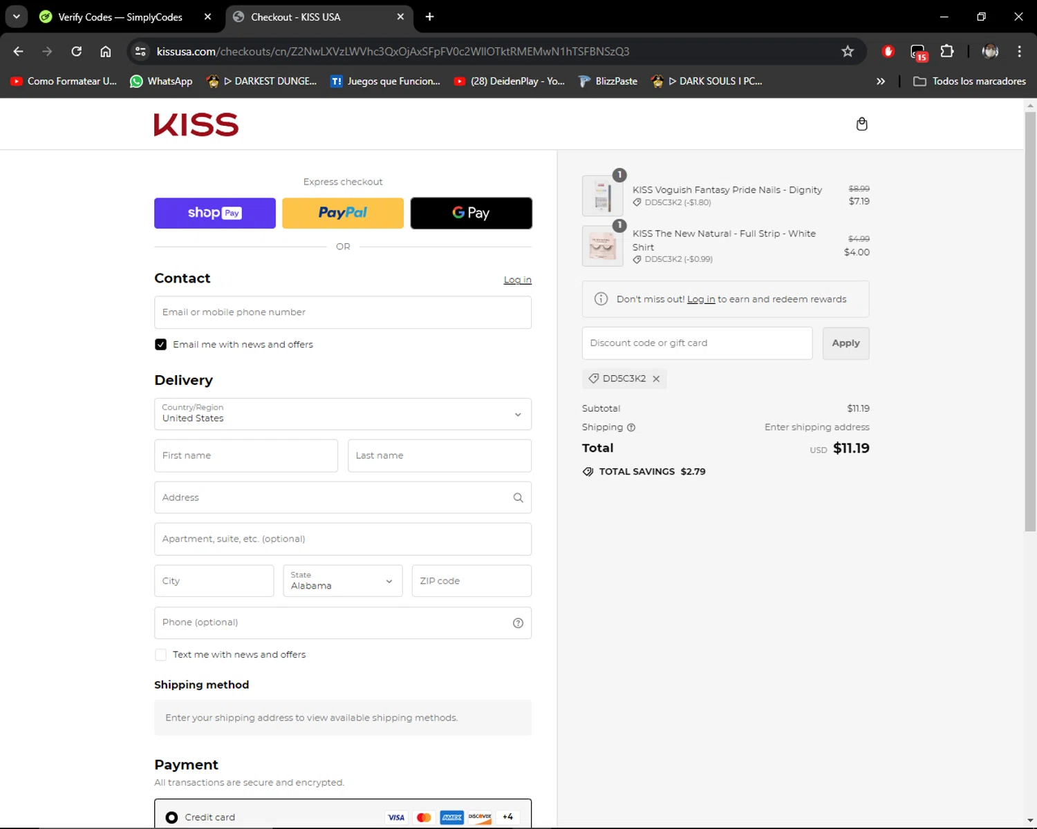Screen dimensions: 1037x829
Task: Click the info icon in rewards notice
Action: click(601, 299)
